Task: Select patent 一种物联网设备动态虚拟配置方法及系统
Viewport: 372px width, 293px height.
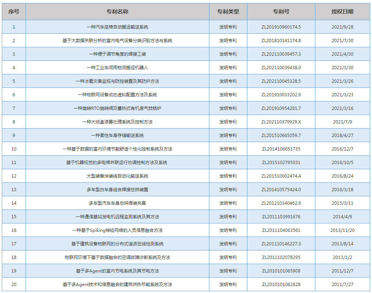Action: [x=117, y=95]
